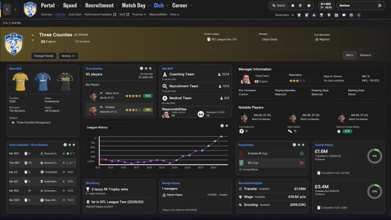Click the Medical Team plus icon

pyautogui.click(x=164, y=98)
